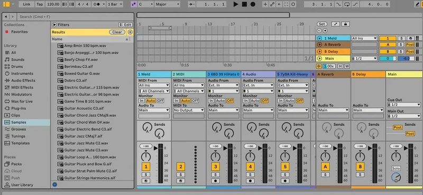Viewport: 423px width, 195px height.
Task: Click the blue preview icon below sample list
Action: pyautogui.click(x=55, y=185)
